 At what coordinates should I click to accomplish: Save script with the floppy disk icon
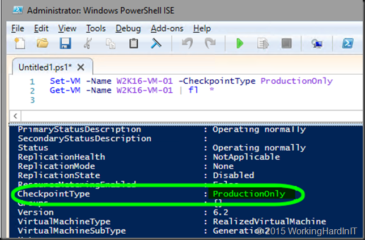coord(65,43)
